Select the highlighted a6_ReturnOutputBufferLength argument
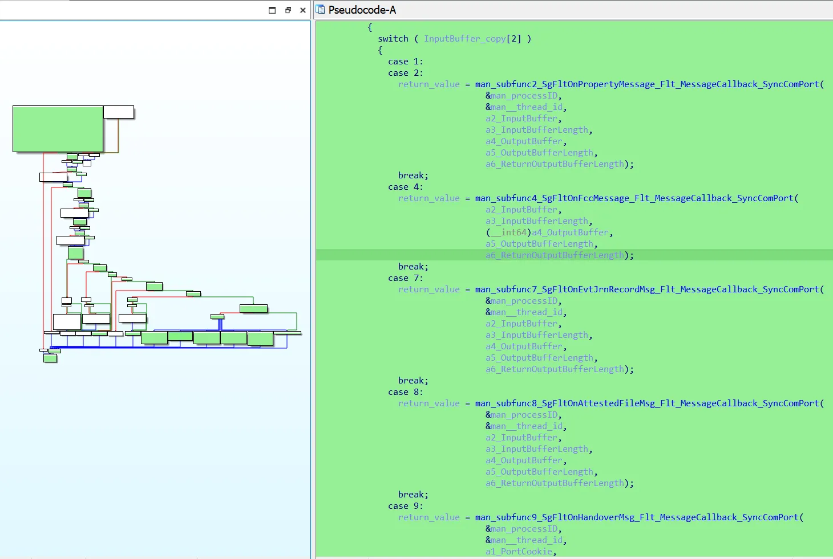833x559 pixels. point(555,255)
